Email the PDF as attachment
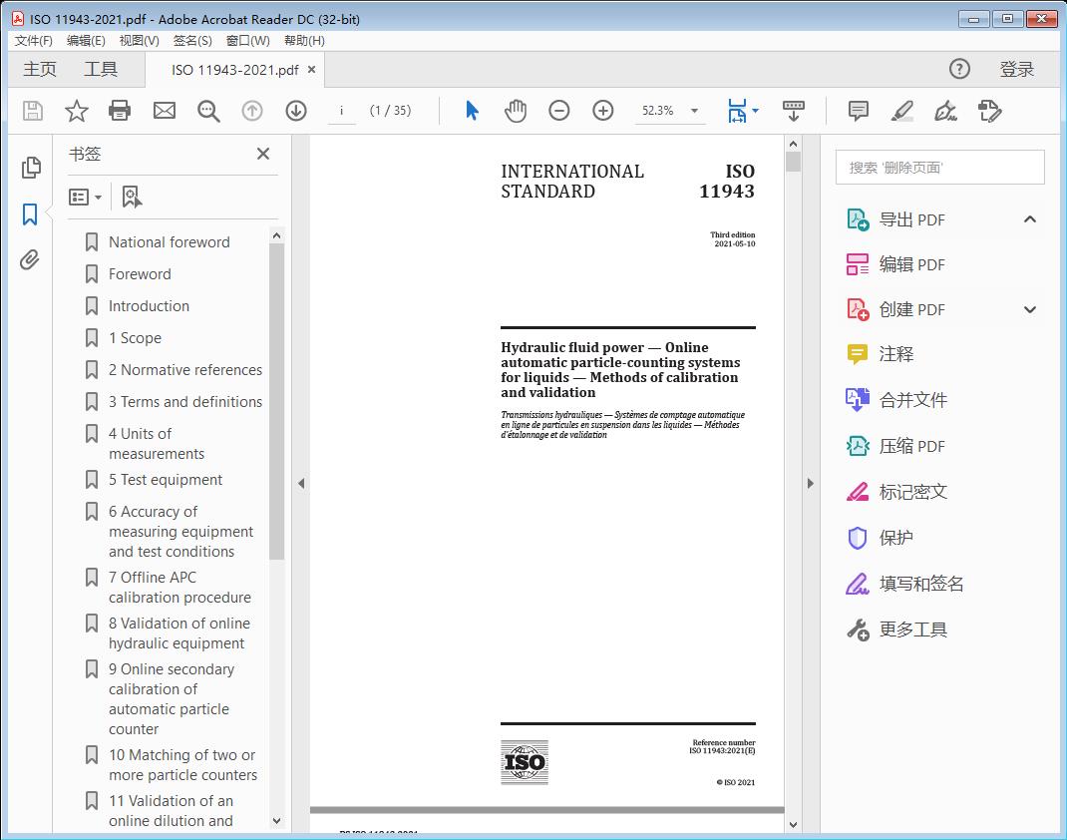 (164, 111)
